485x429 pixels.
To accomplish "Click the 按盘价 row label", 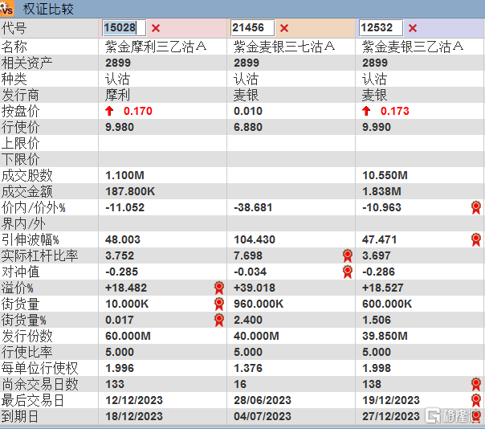I will [x=20, y=112].
